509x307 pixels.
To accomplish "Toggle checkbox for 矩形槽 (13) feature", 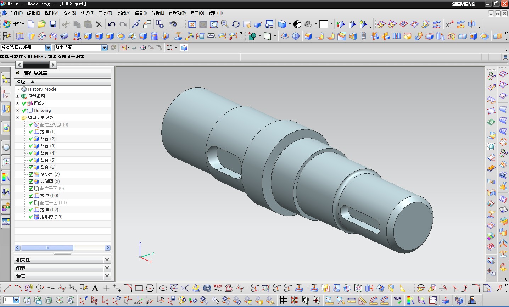I will 31,217.
